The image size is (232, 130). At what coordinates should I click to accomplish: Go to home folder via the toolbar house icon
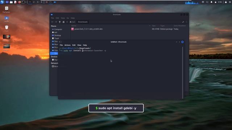pyautogui.click(x=63, y=22)
